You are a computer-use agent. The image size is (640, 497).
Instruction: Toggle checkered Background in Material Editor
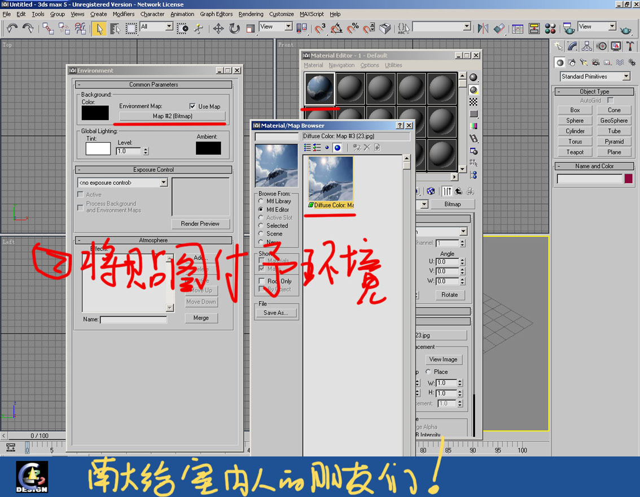pyautogui.click(x=474, y=102)
